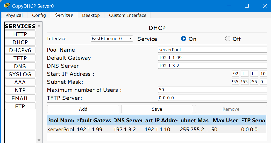Open the DNS service settings
Screen dimensions: 271x143
coord(20,66)
